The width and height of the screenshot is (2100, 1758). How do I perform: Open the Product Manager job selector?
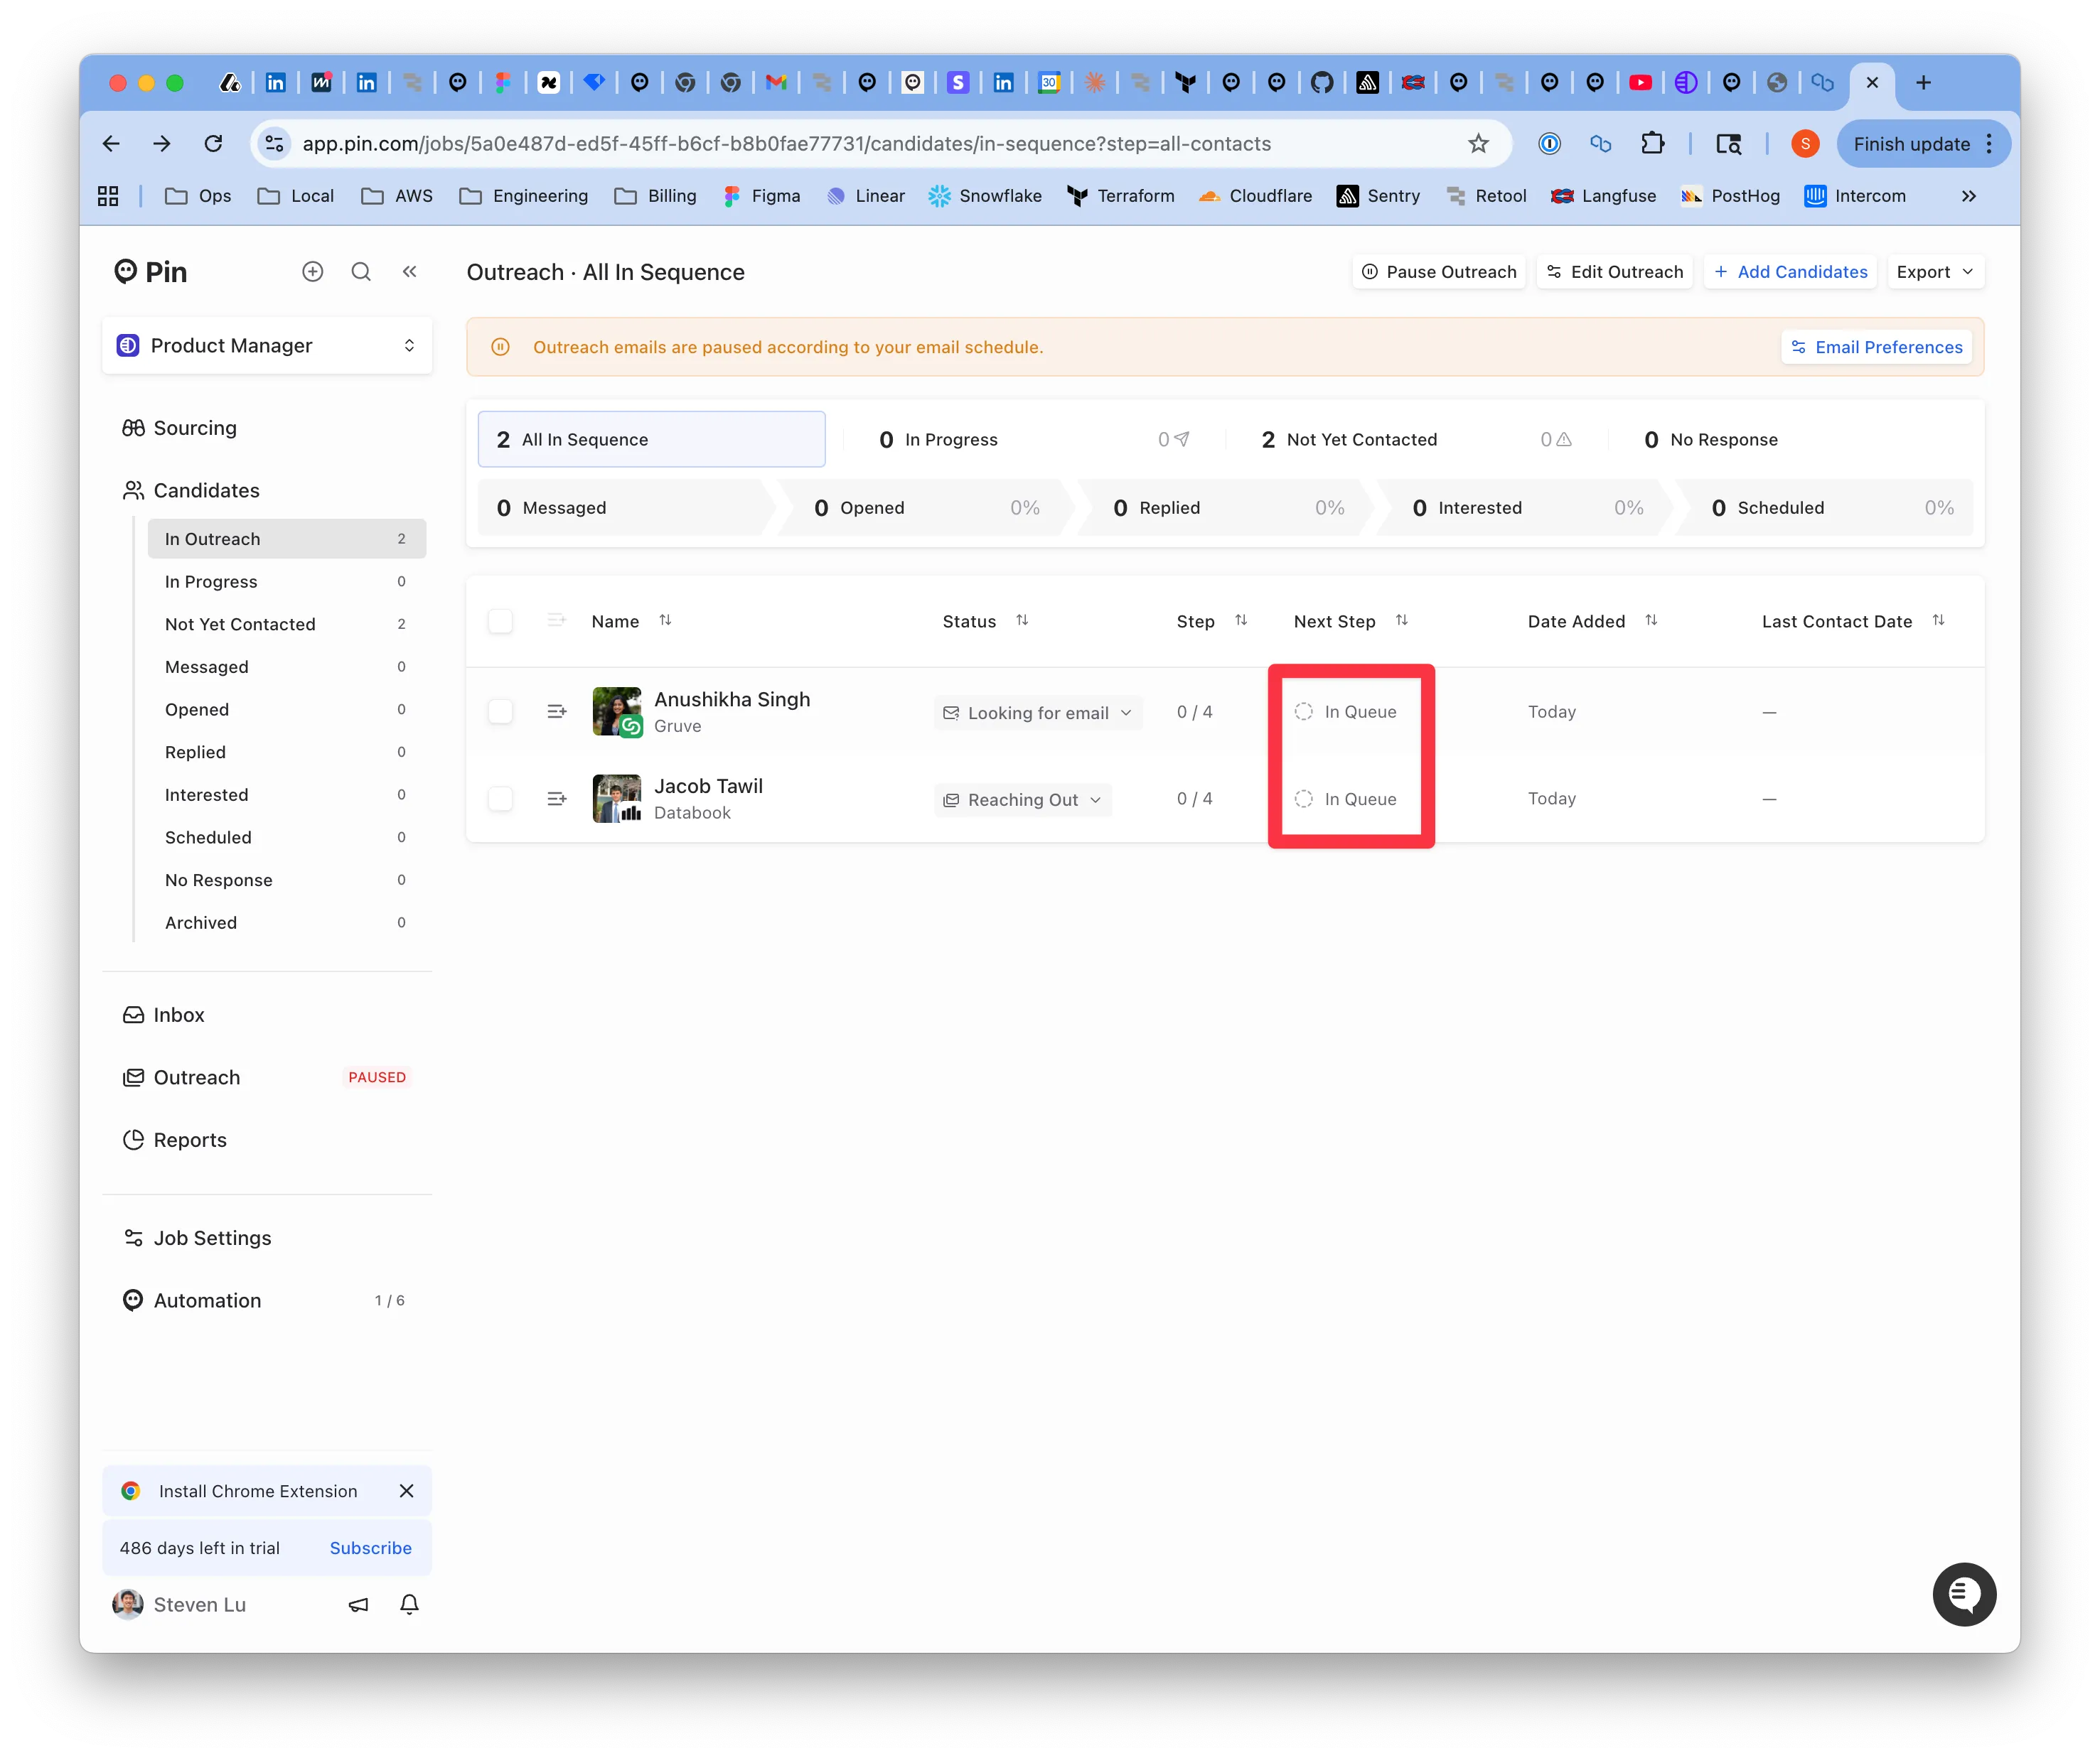coord(267,346)
